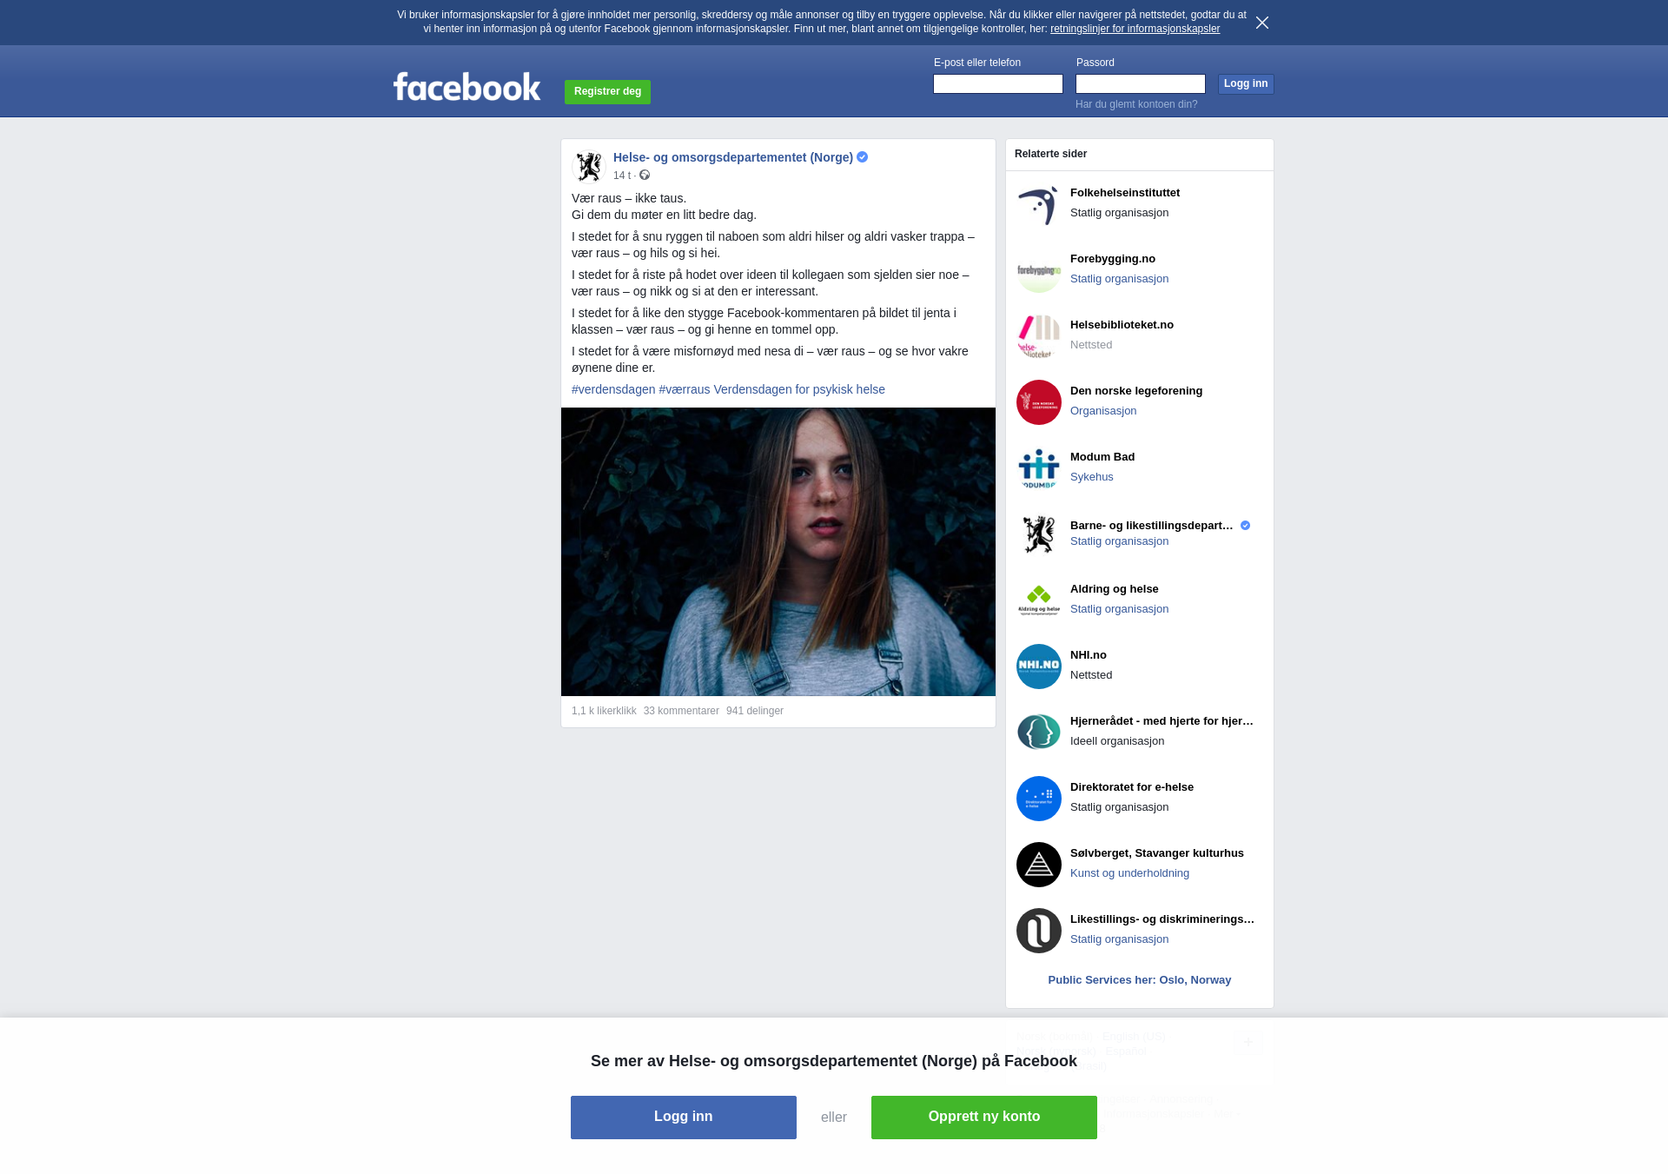
Task: Click the NHI.no blue logo icon
Action: pyautogui.click(x=1039, y=667)
